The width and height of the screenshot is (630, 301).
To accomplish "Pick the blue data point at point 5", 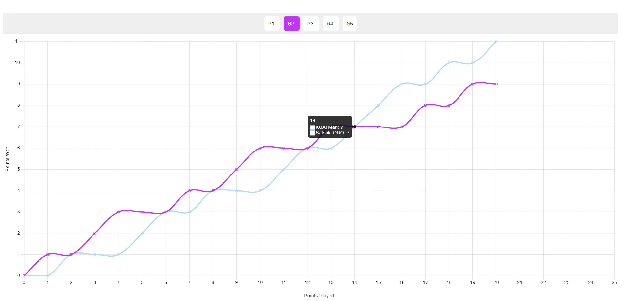I will 142,233.
